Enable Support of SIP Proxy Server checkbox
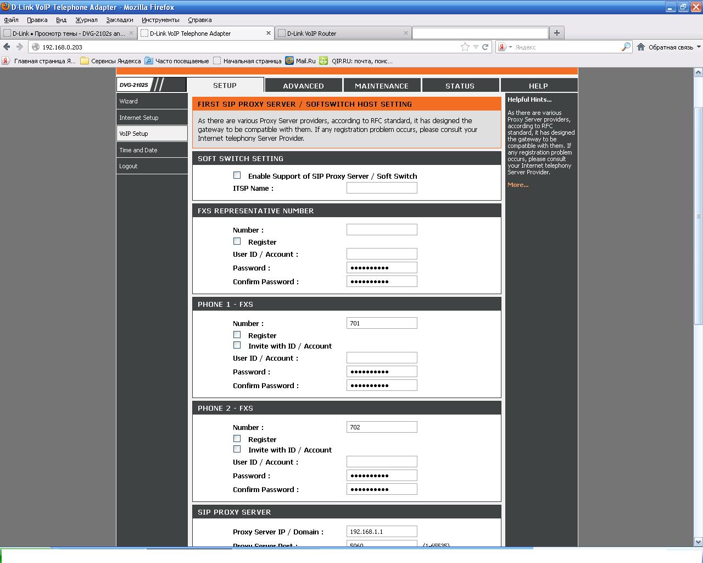 (237, 175)
